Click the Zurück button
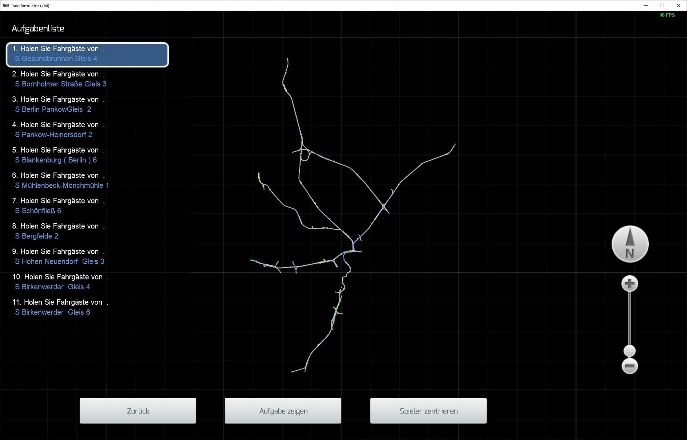This screenshot has height=440, width=687. point(138,411)
